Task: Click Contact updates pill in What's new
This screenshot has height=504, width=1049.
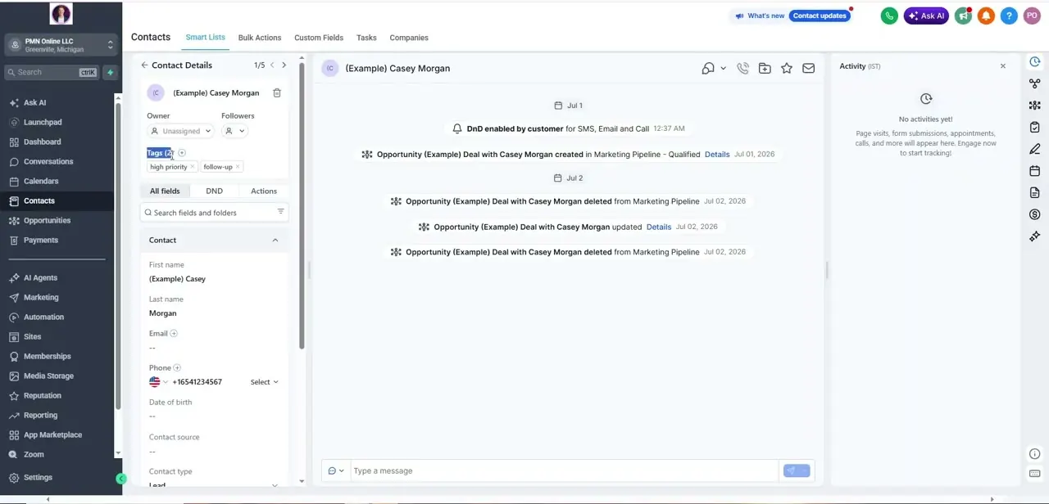Action: click(820, 16)
